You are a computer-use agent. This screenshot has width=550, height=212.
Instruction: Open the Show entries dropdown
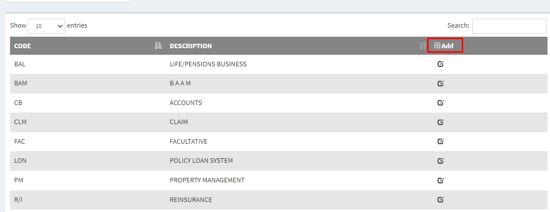click(x=47, y=26)
